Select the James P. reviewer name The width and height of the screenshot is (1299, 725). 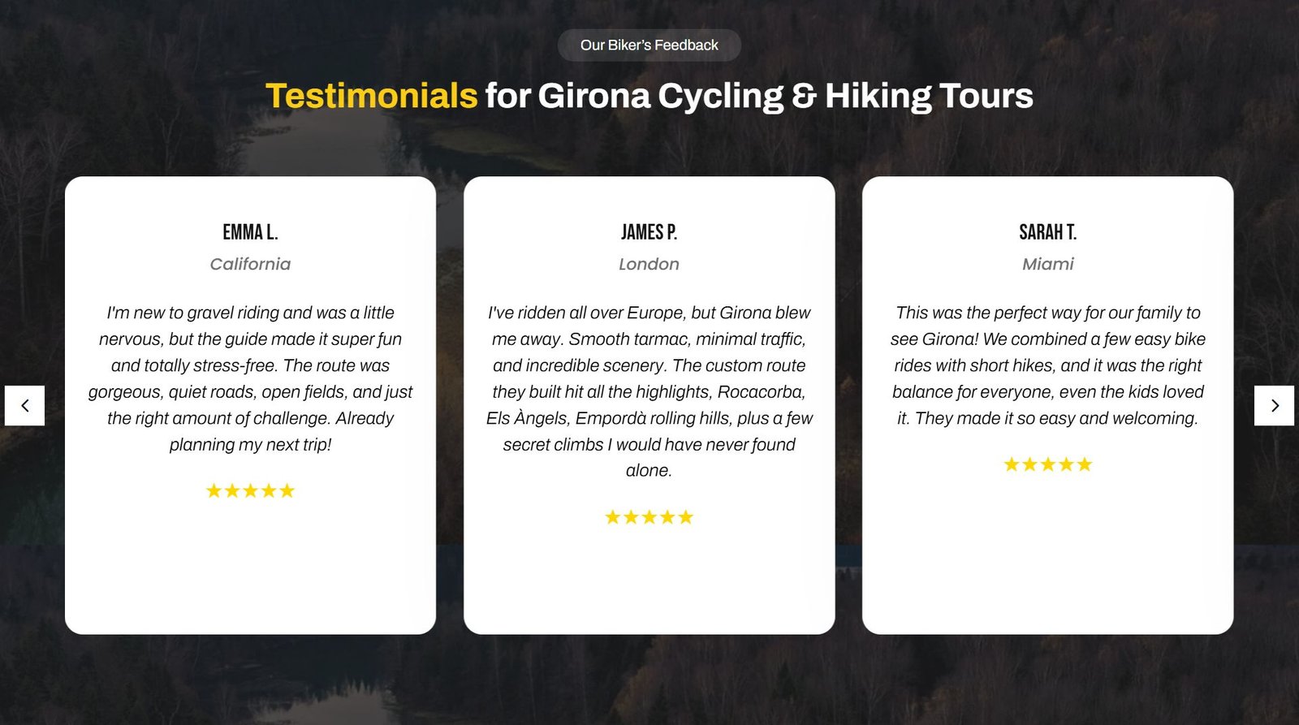point(649,232)
